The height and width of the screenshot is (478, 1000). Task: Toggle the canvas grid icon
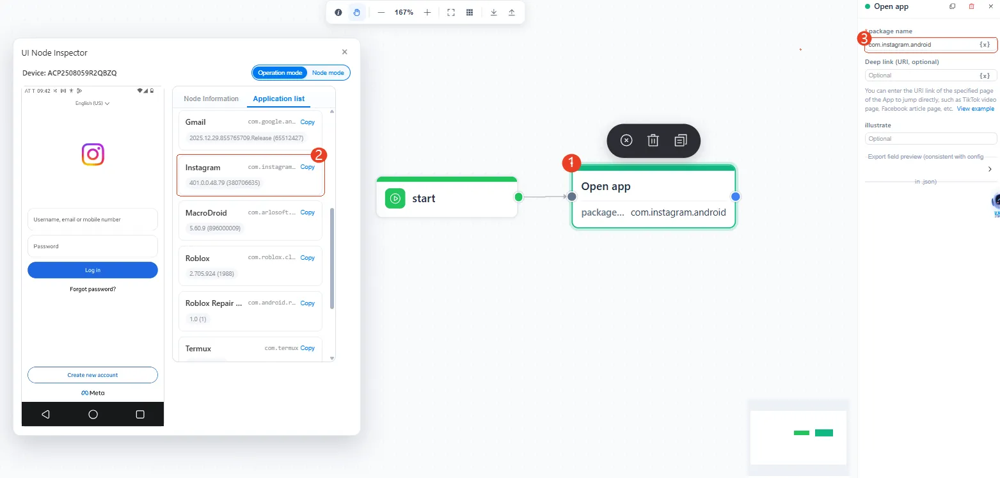(x=470, y=12)
